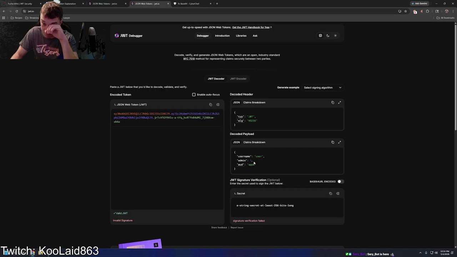Switch to TryHackMe JWT Security tab

point(22,4)
